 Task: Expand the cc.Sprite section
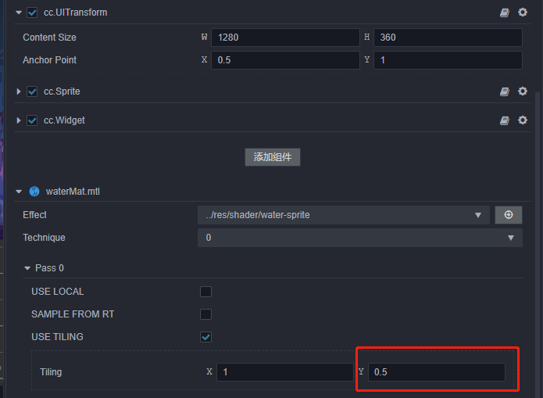coord(19,91)
